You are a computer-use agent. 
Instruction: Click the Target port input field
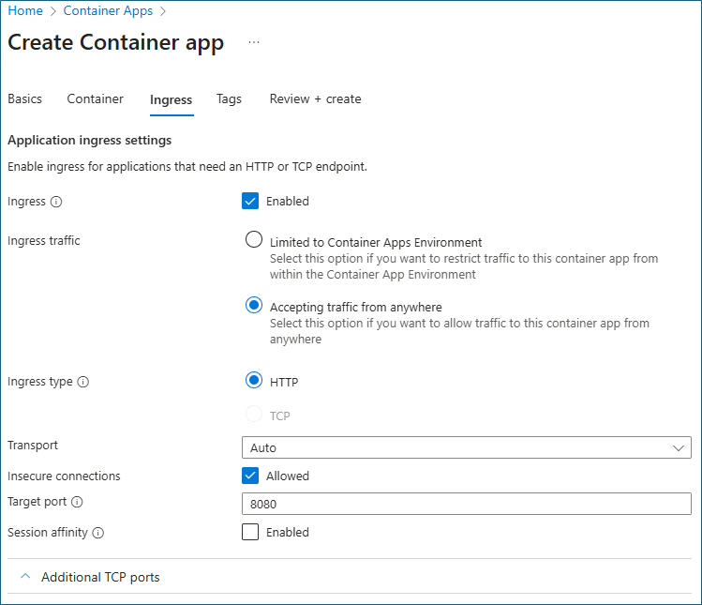click(x=466, y=504)
